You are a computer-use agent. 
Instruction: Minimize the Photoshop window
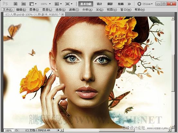click(158, 4)
